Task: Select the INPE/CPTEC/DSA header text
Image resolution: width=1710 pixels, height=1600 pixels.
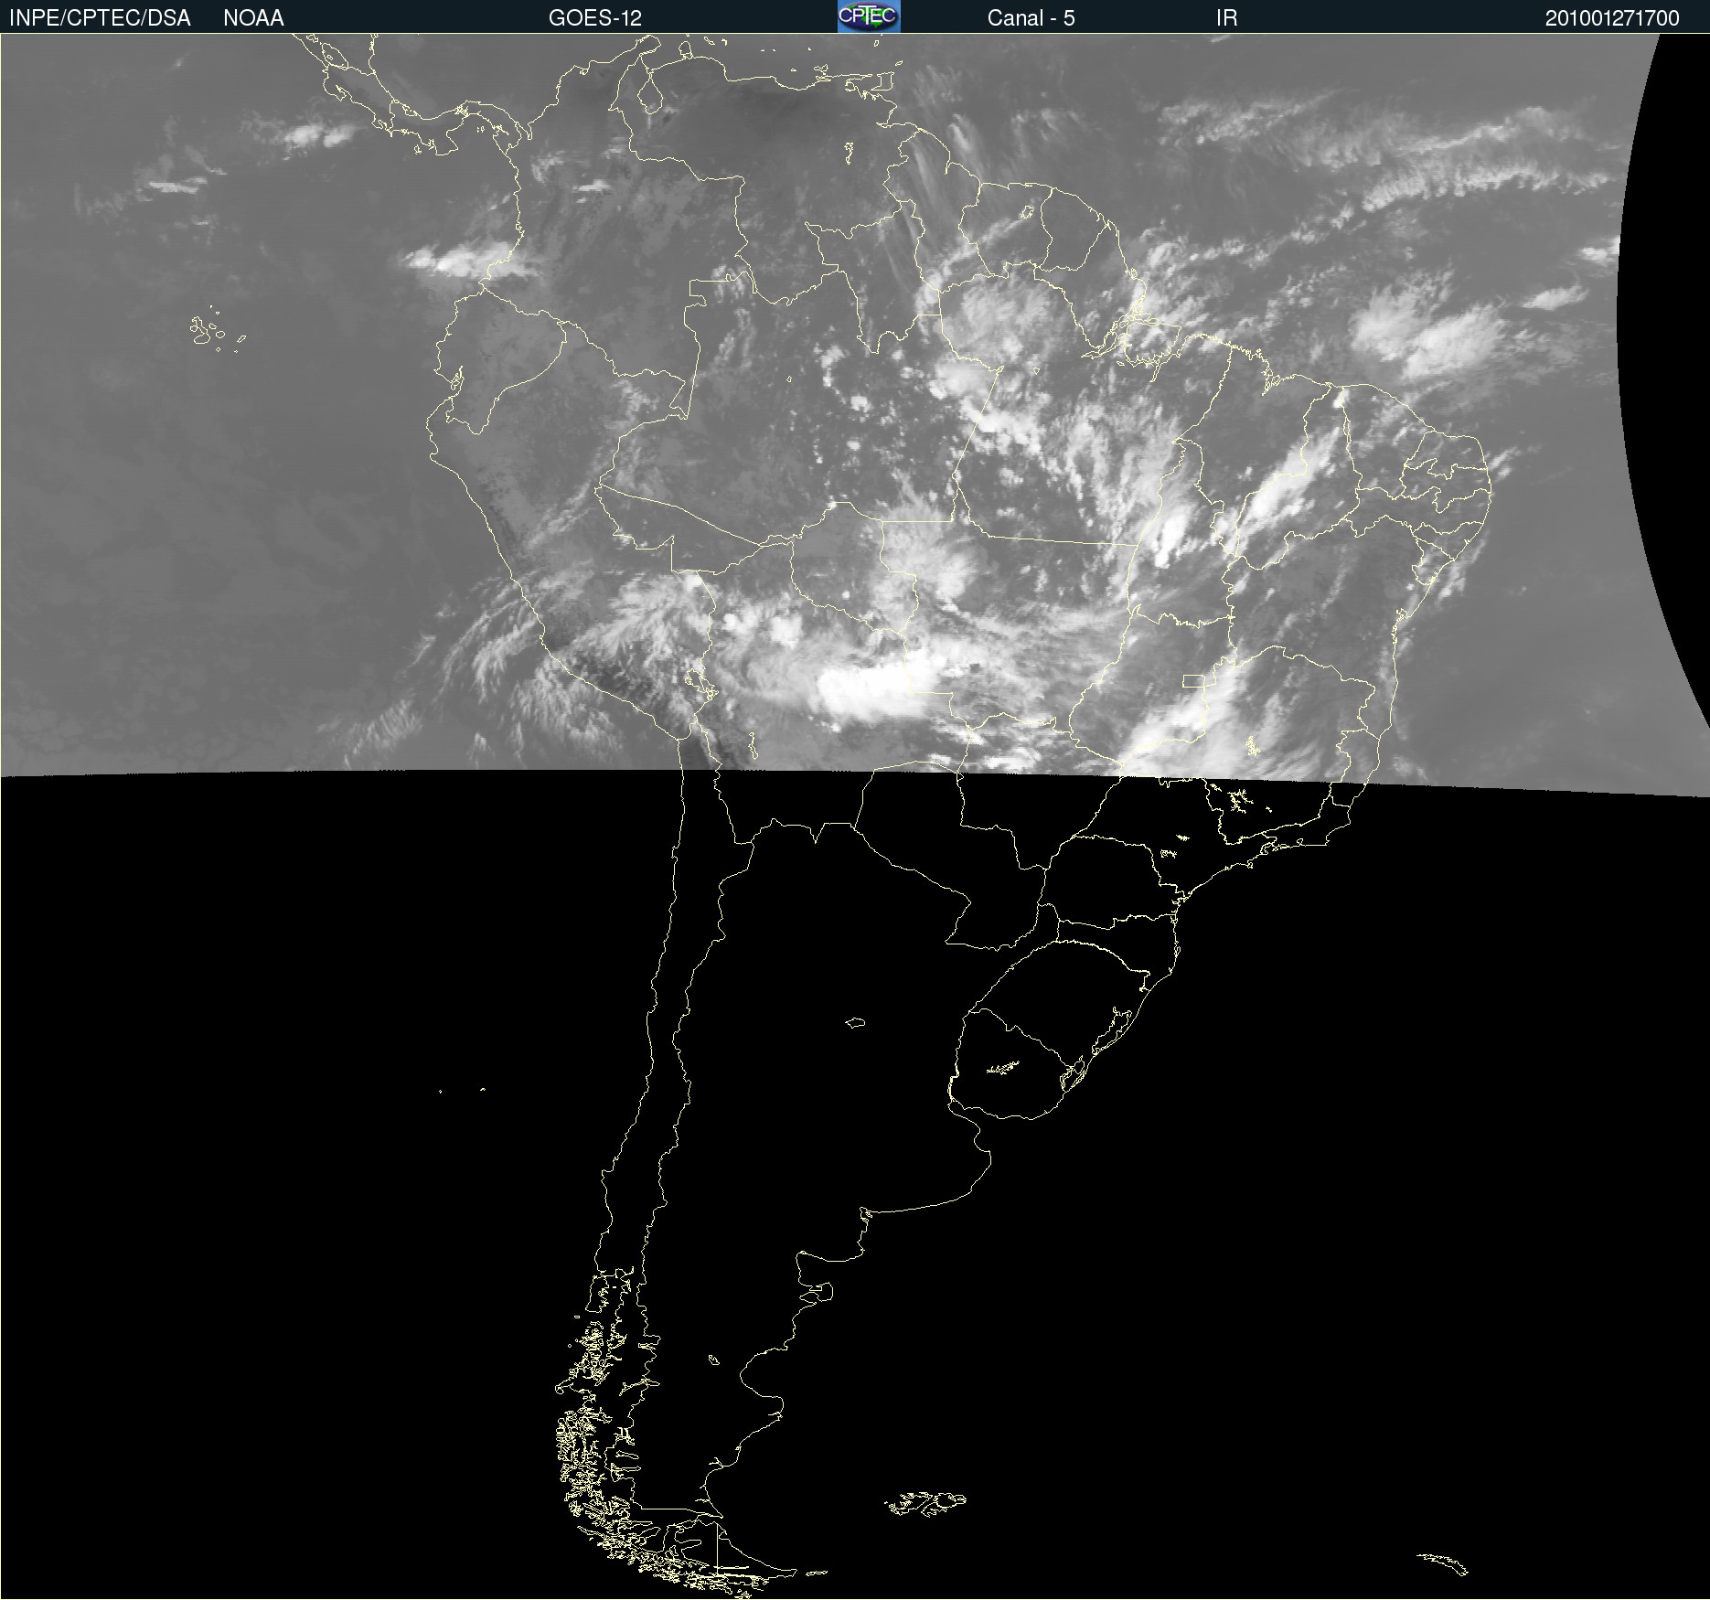Action: pos(100,18)
